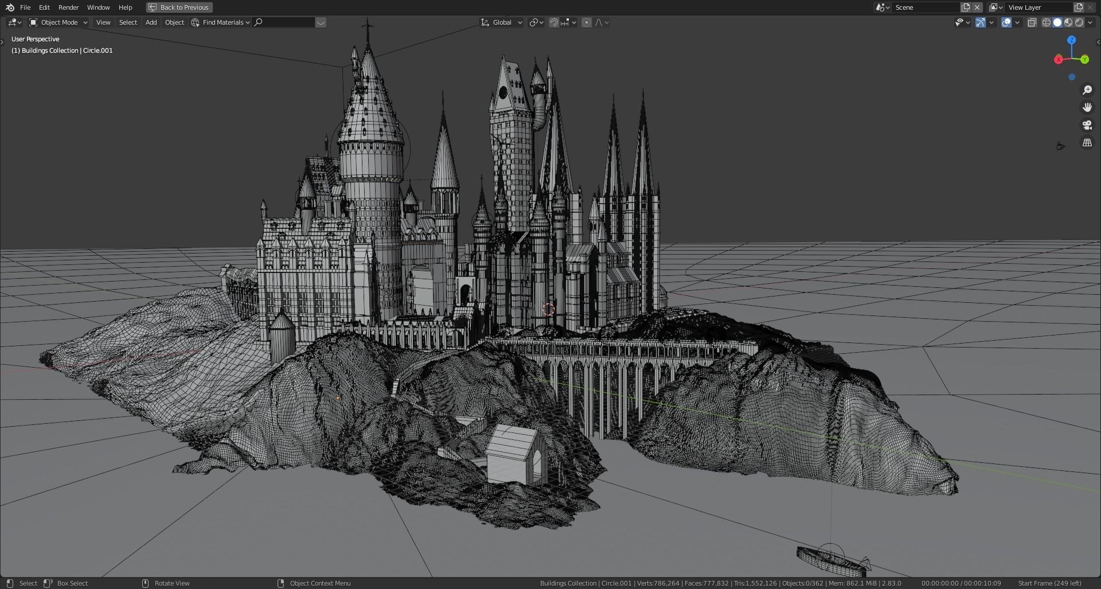Open the viewport Select menu
This screenshot has width=1101, height=589.
(x=128, y=22)
